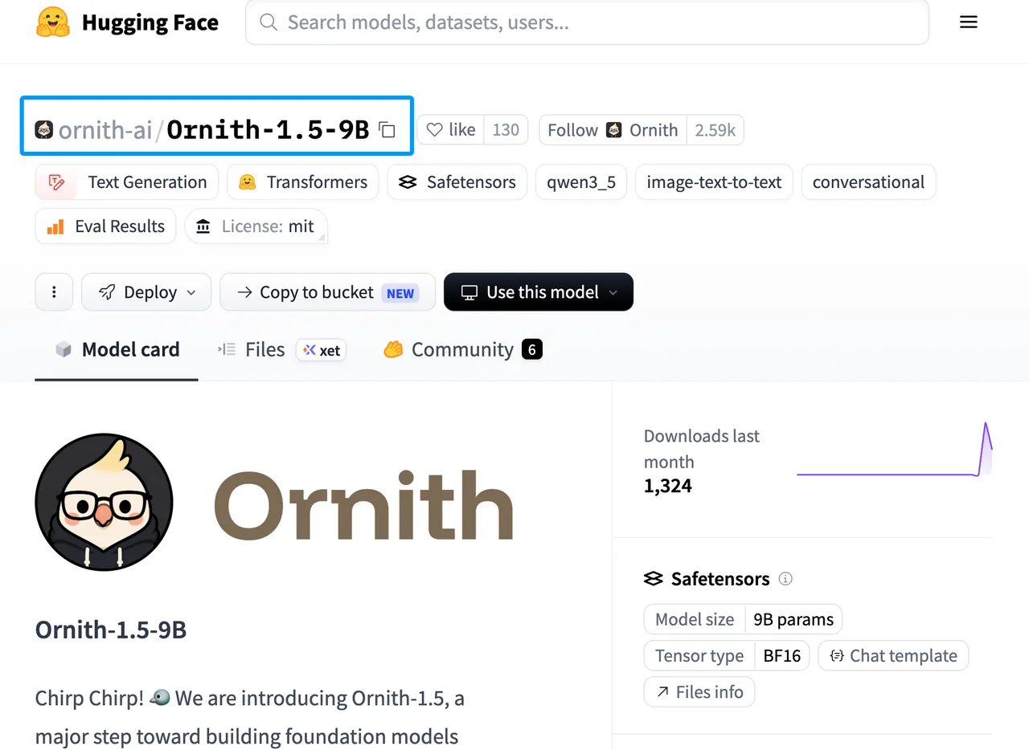
Task: Click the Tensor type BF16 badge
Action: coord(728,655)
